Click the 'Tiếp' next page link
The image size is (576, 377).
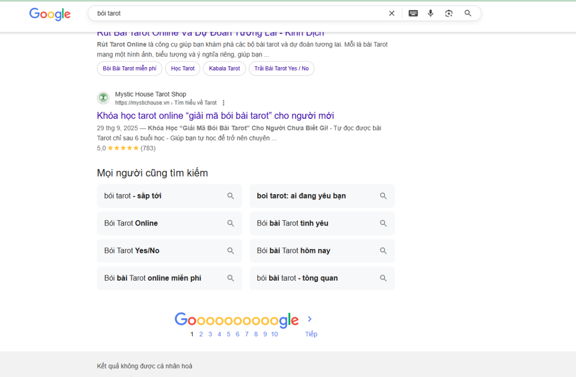(x=311, y=334)
